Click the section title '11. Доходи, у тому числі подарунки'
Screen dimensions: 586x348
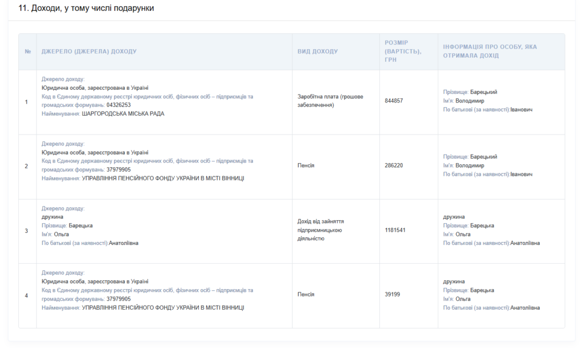point(86,9)
